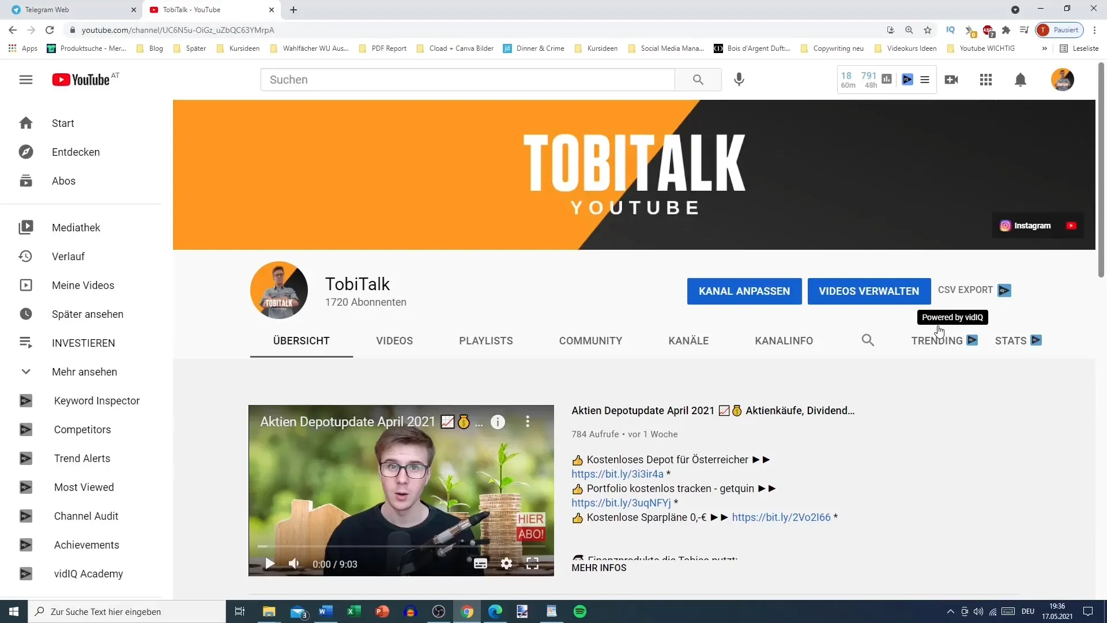
Task: Click the vidIQ Keyword Inspector sidebar item
Action: coord(97,401)
